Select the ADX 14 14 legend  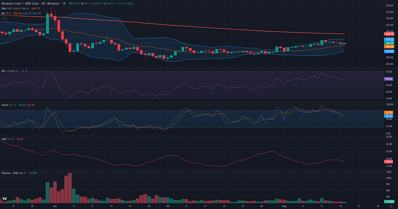click(8, 139)
